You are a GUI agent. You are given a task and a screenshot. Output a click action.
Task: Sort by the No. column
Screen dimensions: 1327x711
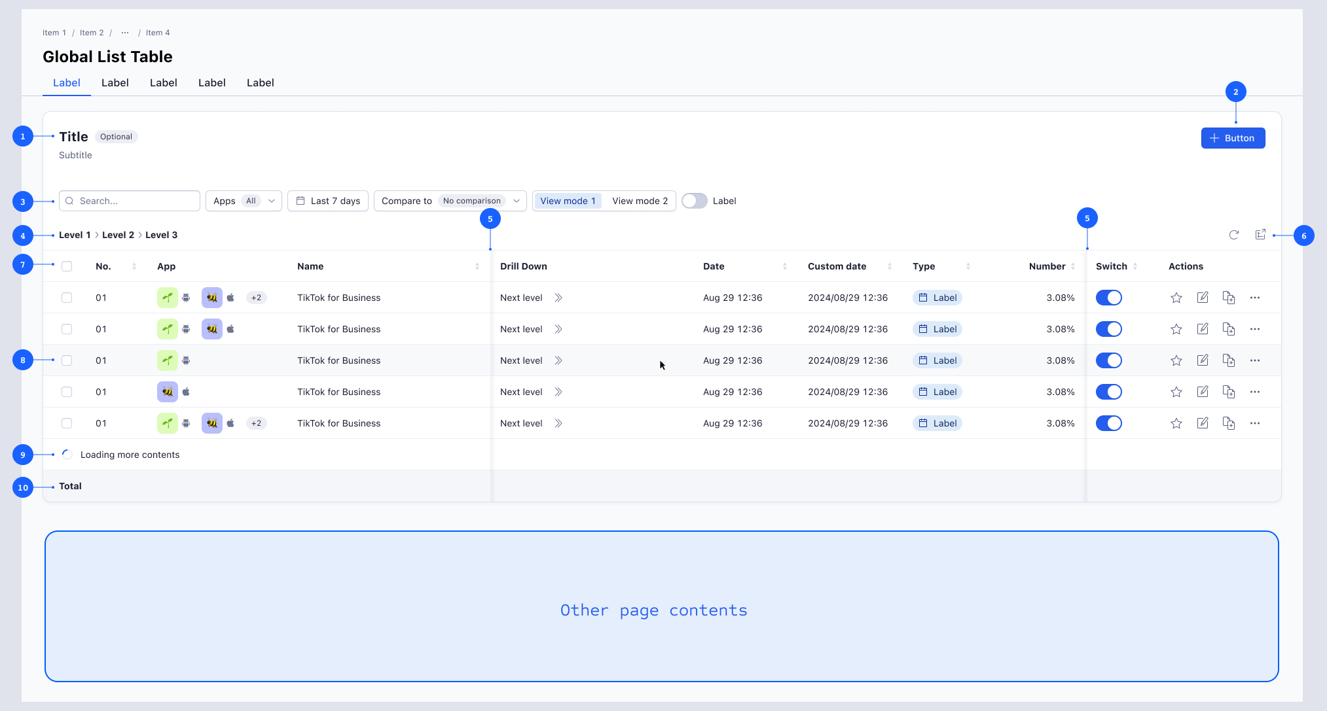[134, 266]
